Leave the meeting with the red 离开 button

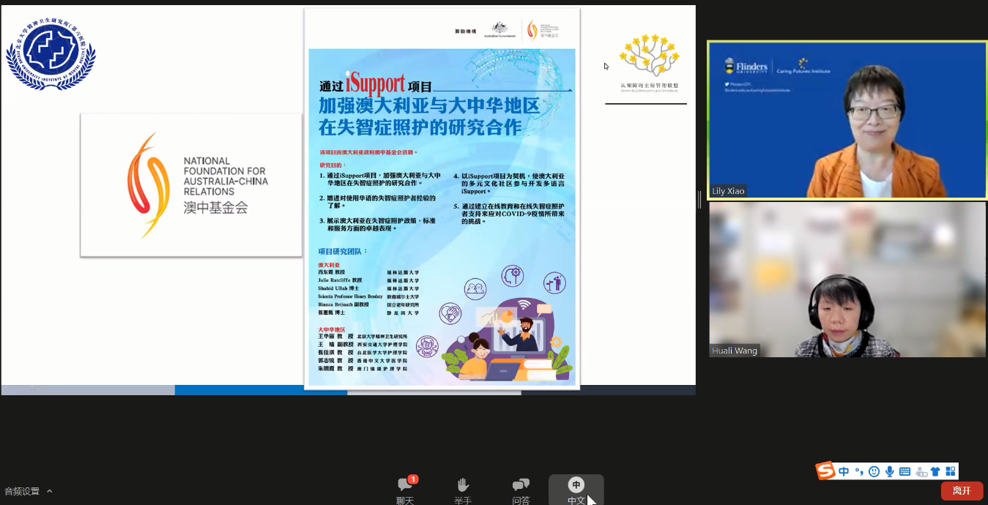click(x=962, y=490)
